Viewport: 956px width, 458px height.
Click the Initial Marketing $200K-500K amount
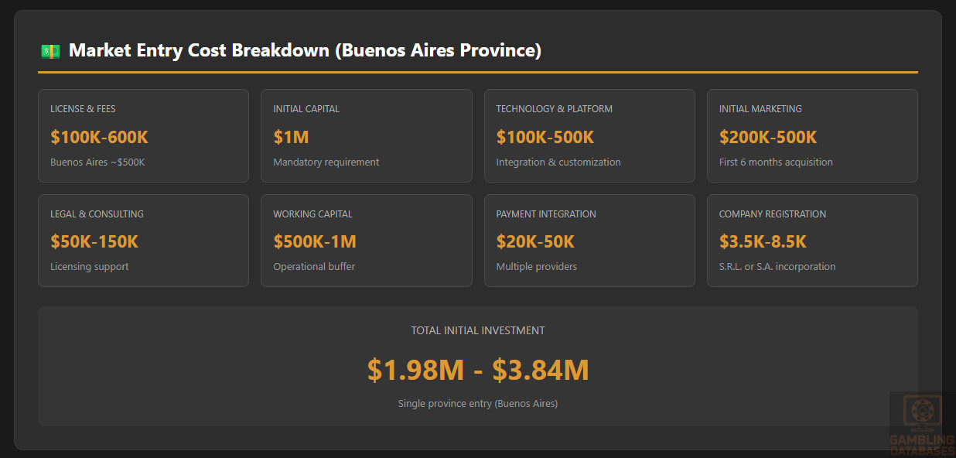[x=767, y=138]
